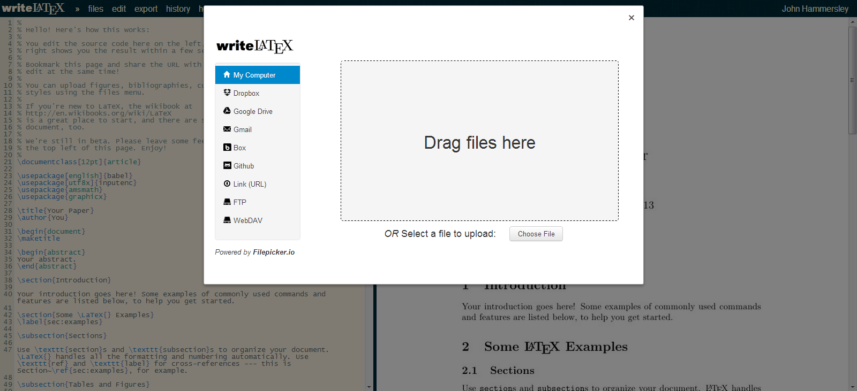
Task: Click the \author{You} line in editor
Action: pyautogui.click(x=43, y=217)
